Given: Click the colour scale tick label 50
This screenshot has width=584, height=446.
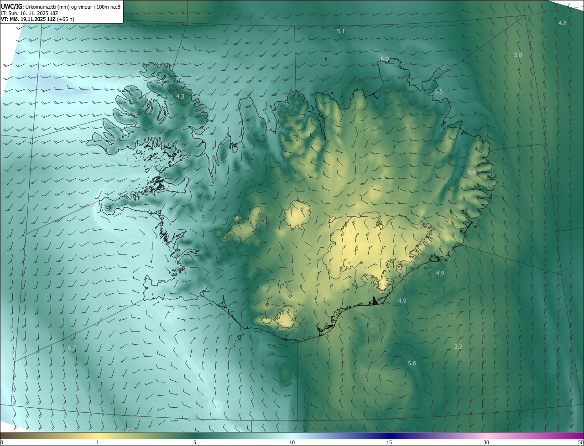Looking at the screenshot, I should (580, 443).
